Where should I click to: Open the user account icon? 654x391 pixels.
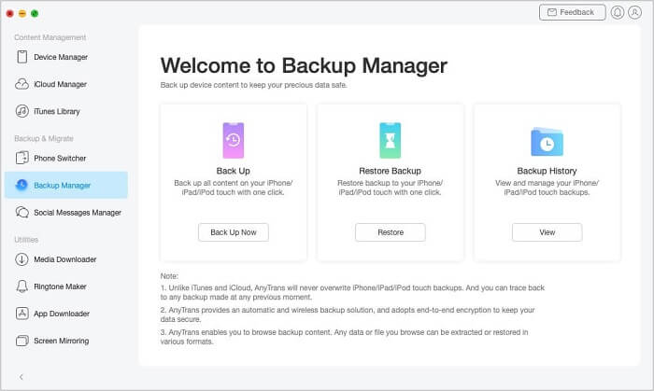click(x=634, y=12)
